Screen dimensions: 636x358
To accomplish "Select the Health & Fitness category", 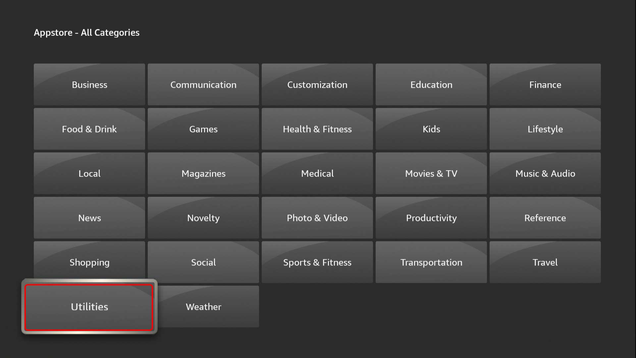I will (x=318, y=129).
